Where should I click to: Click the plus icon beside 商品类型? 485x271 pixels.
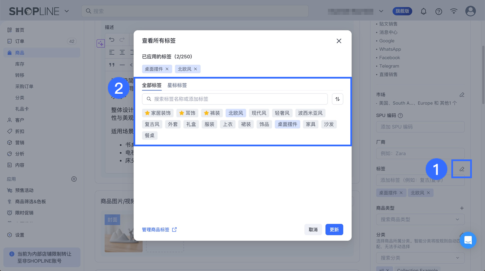[462, 208]
